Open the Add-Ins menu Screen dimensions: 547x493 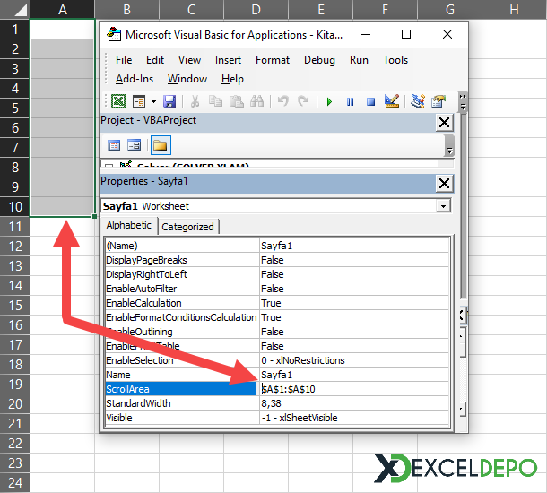tap(135, 79)
